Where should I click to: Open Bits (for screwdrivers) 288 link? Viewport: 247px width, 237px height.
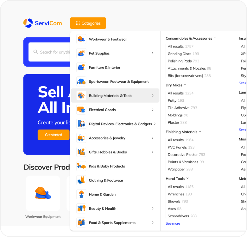tap(189, 76)
